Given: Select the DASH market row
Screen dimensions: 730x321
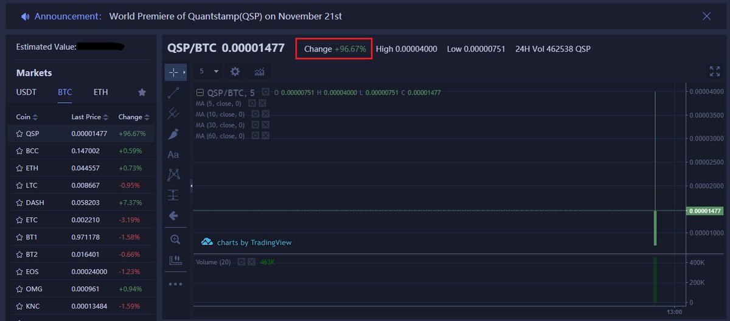Looking at the screenshot, I should click(80, 202).
